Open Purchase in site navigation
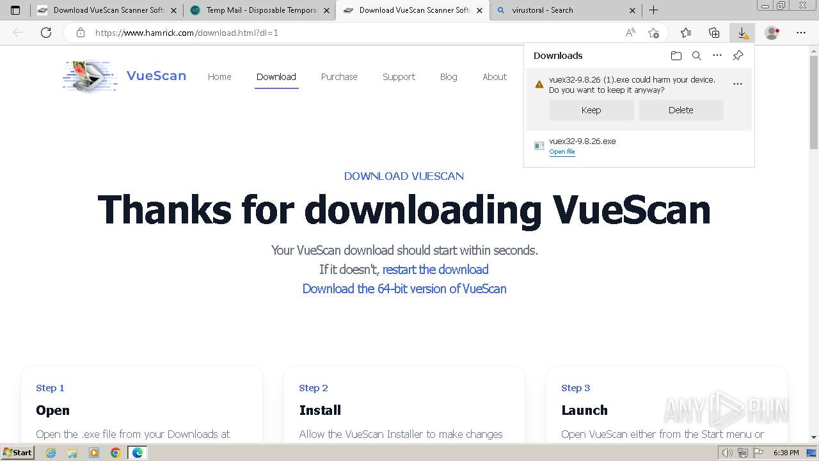 coord(339,77)
